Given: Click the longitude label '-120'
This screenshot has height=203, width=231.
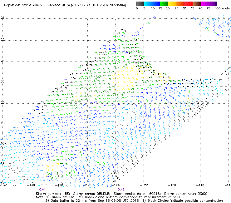Looking at the screenshot, I should [172, 185].
